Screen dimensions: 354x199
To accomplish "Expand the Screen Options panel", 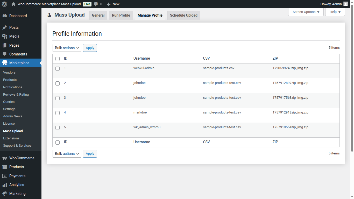I will click(306, 12).
